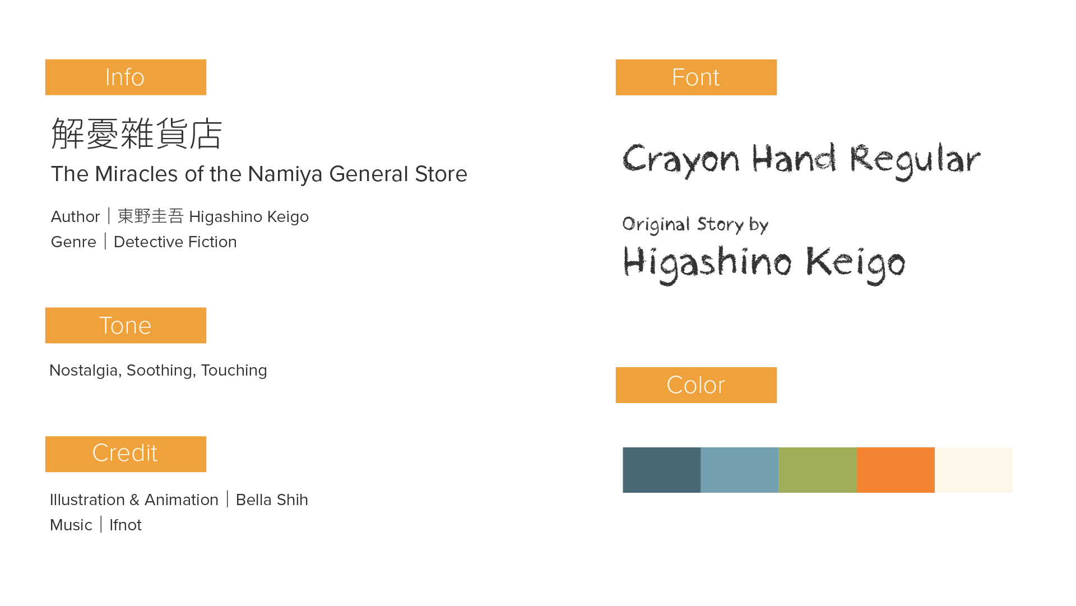Click the handwritten Higashino Keigo text

(x=764, y=265)
